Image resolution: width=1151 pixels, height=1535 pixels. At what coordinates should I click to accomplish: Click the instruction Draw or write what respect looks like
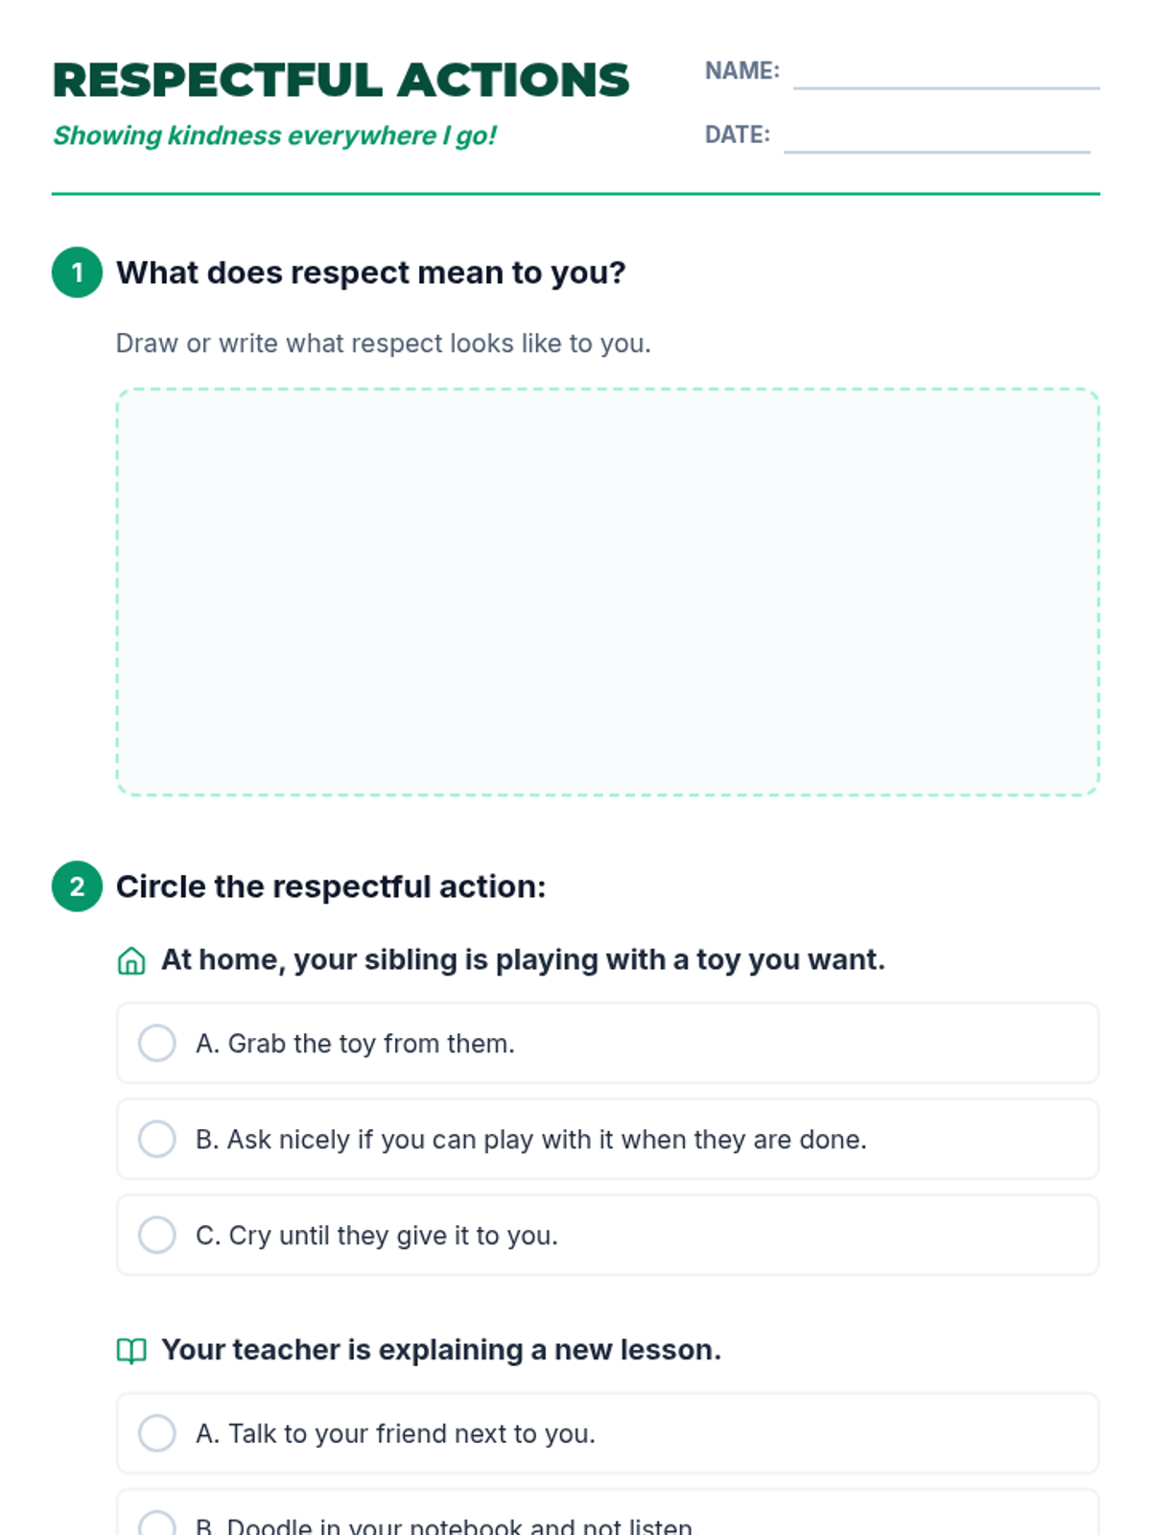[383, 343]
